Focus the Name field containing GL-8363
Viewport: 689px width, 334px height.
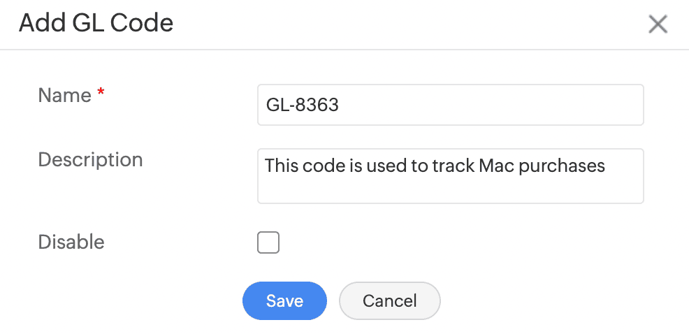(x=450, y=105)
